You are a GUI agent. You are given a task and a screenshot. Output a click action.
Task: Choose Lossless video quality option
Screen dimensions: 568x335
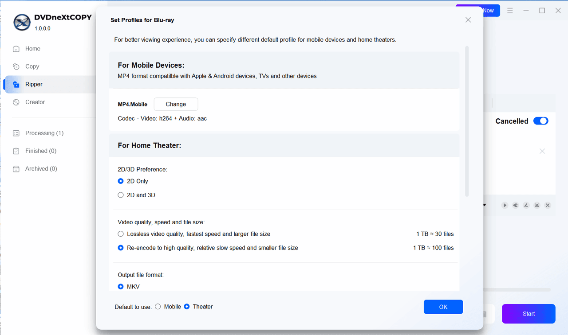pyautogui.click(x=194, y=234)
